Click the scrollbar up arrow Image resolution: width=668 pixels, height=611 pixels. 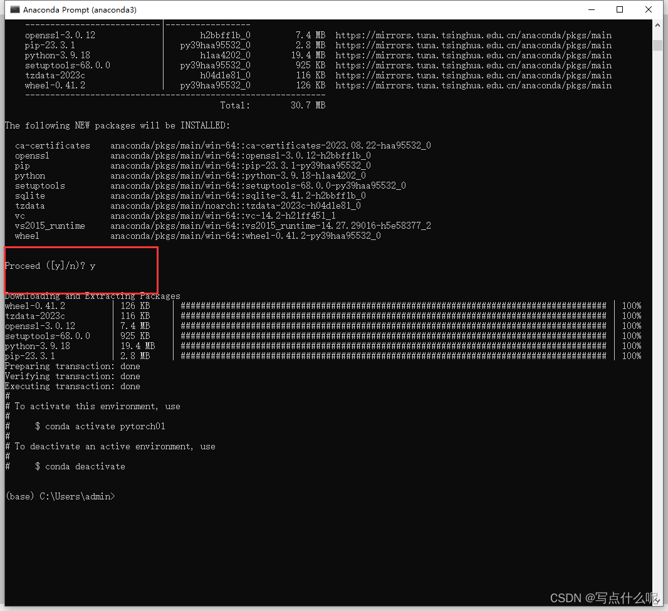[658, 26]
